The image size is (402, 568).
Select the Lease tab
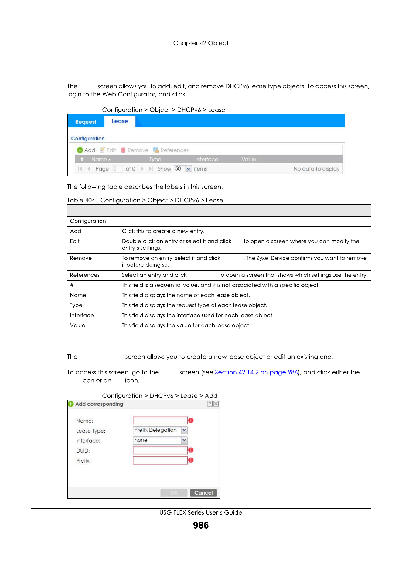120,121
